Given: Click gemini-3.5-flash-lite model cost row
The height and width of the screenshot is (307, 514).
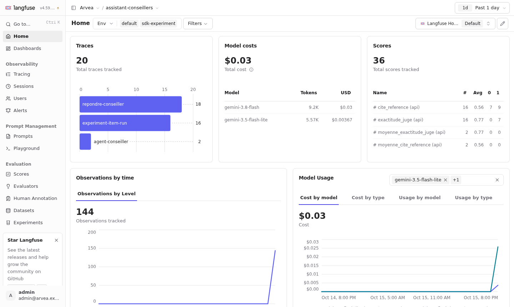Looking at the screenshot, I should 289,120.
